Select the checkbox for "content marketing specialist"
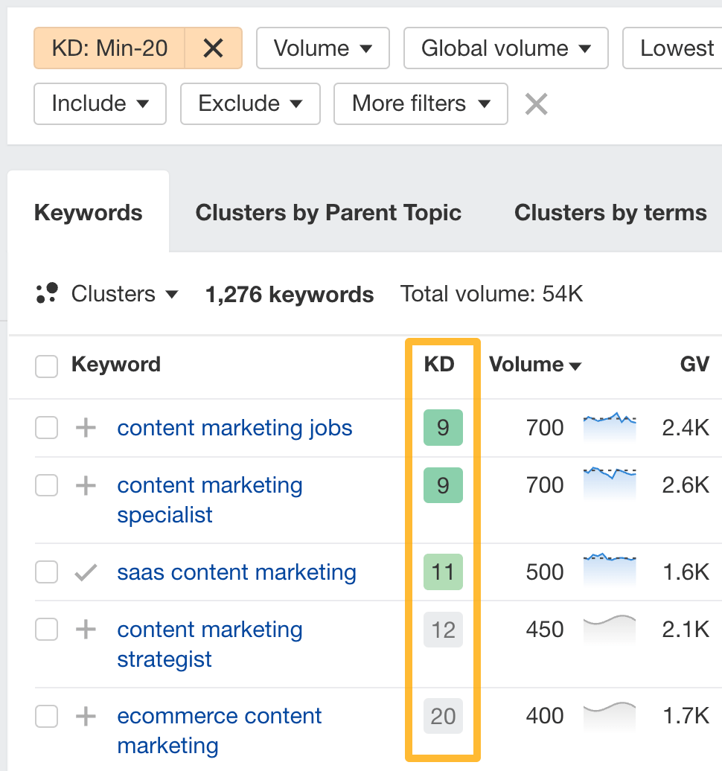This screenshot has height=771, width=722. [46, 485]
